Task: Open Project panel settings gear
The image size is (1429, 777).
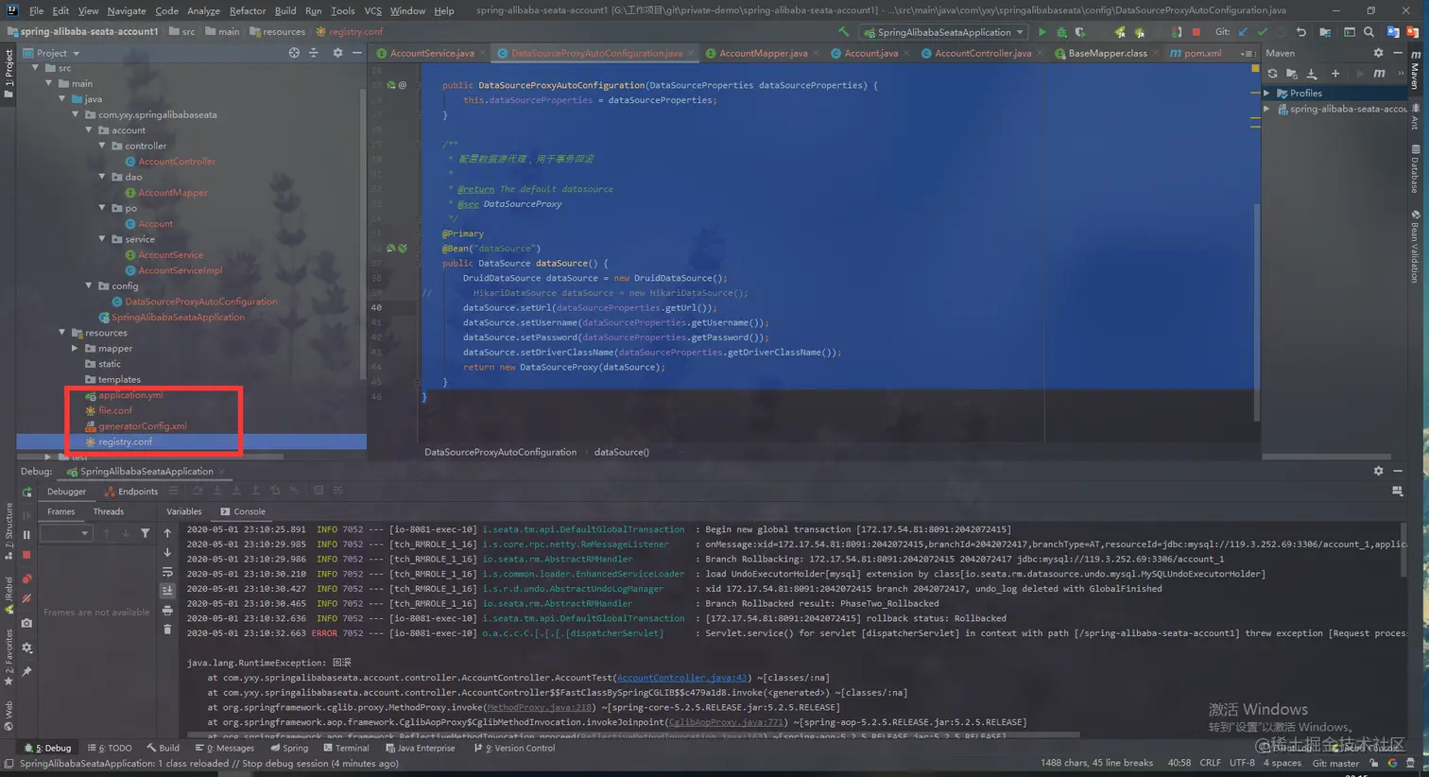Action: tap(337, 53)
